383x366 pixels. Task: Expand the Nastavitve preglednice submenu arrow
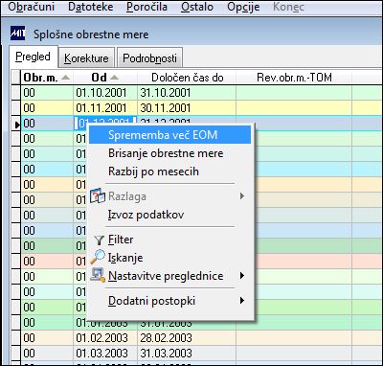pos(242,275)
